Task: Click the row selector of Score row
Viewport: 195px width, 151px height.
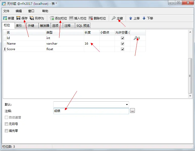Action: [x=5, y=49]
